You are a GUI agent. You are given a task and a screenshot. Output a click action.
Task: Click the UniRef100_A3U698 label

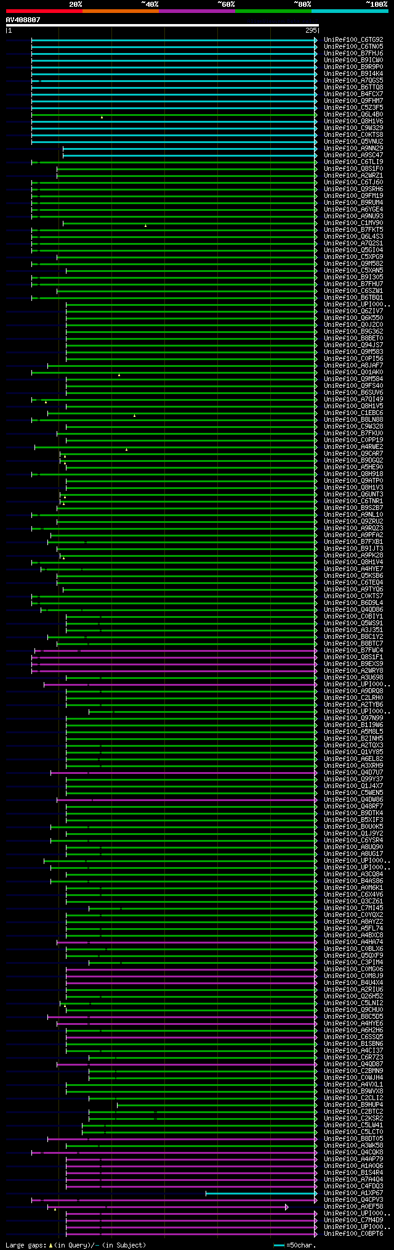353,678
